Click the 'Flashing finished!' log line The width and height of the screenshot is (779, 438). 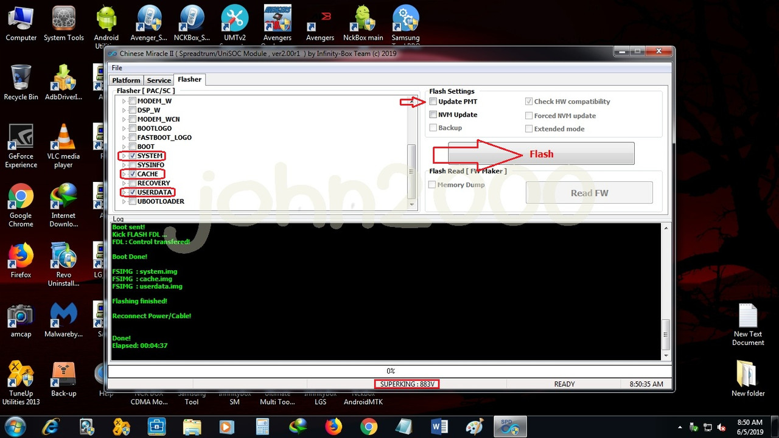click(139, 301)
